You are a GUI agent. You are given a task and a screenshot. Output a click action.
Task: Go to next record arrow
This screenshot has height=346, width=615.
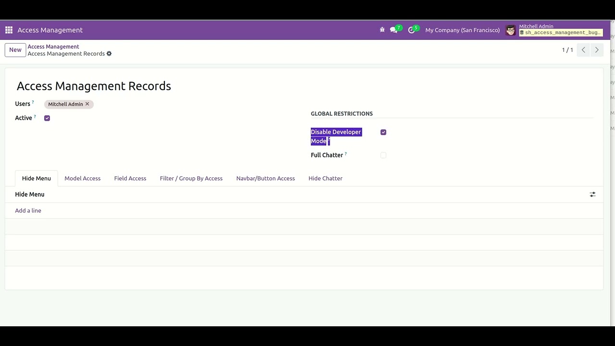pos(597,49)
